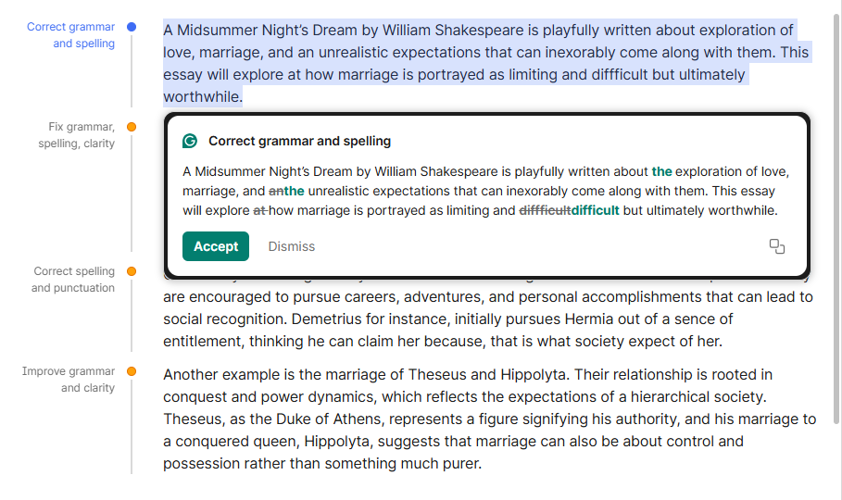Click the paragraph mentioning Demetrius and Hermia
The height and width of the screenshot is (500, 842).
(x=463, y=319)
